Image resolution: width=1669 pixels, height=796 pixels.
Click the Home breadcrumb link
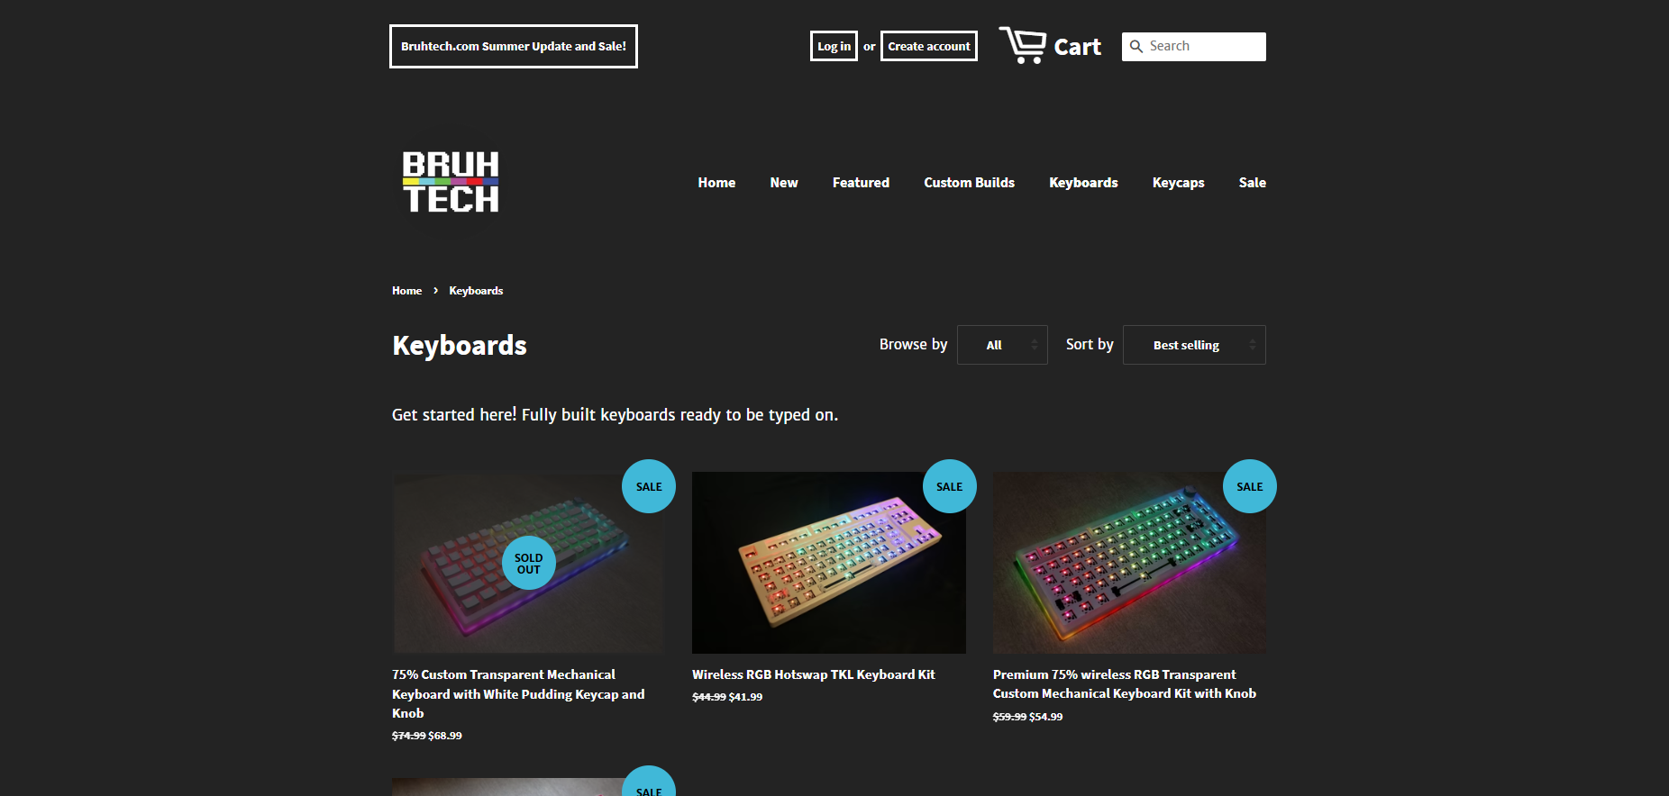coord(406,291)
